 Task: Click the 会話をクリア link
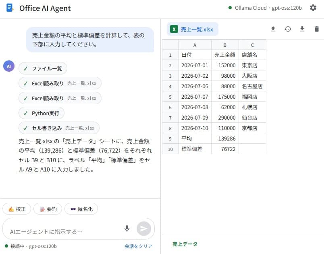point(139,246)
